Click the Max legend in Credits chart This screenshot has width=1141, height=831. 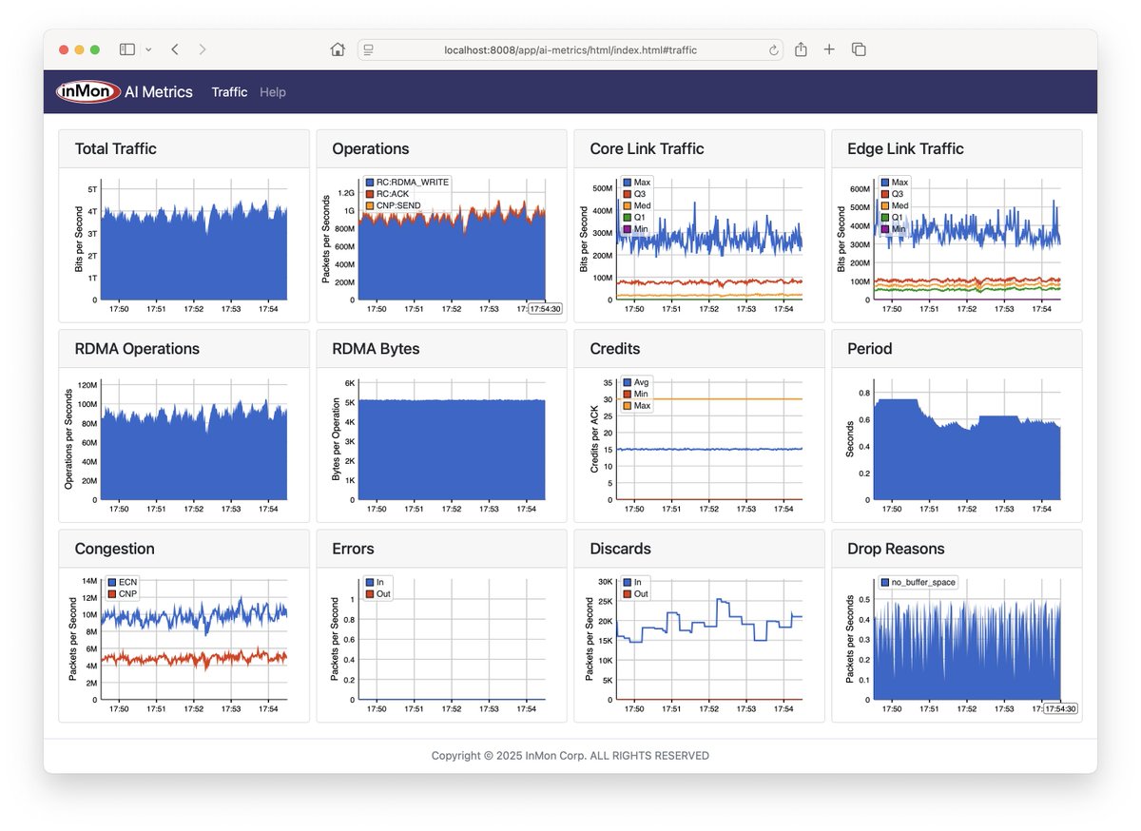click(x=637, y=406)
